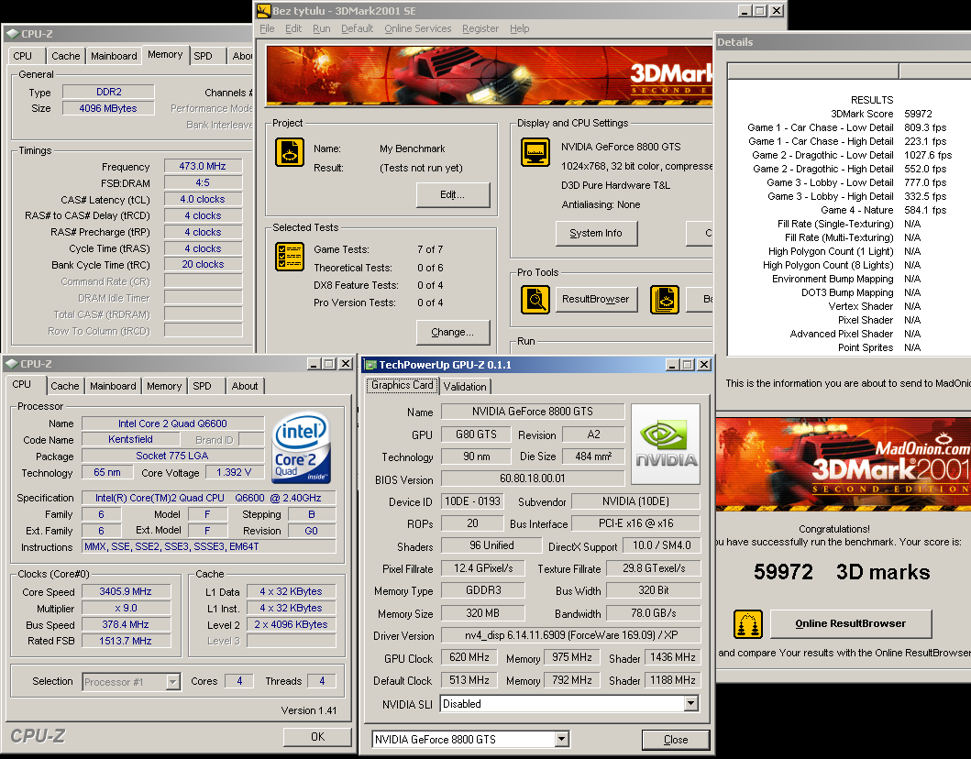The width and height of the screenshot is (971, 759).
Task: Click the Change... button for Selected Tests
Action: point(453,332)
